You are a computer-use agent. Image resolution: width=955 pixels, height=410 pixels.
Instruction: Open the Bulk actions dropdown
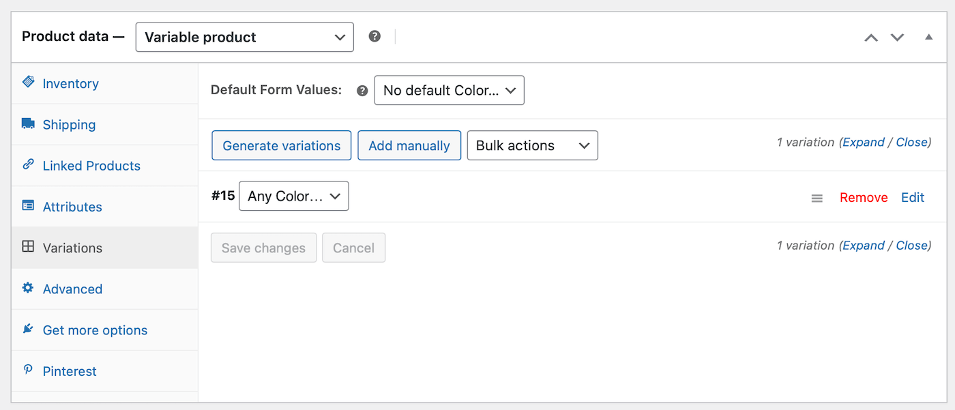532,145
